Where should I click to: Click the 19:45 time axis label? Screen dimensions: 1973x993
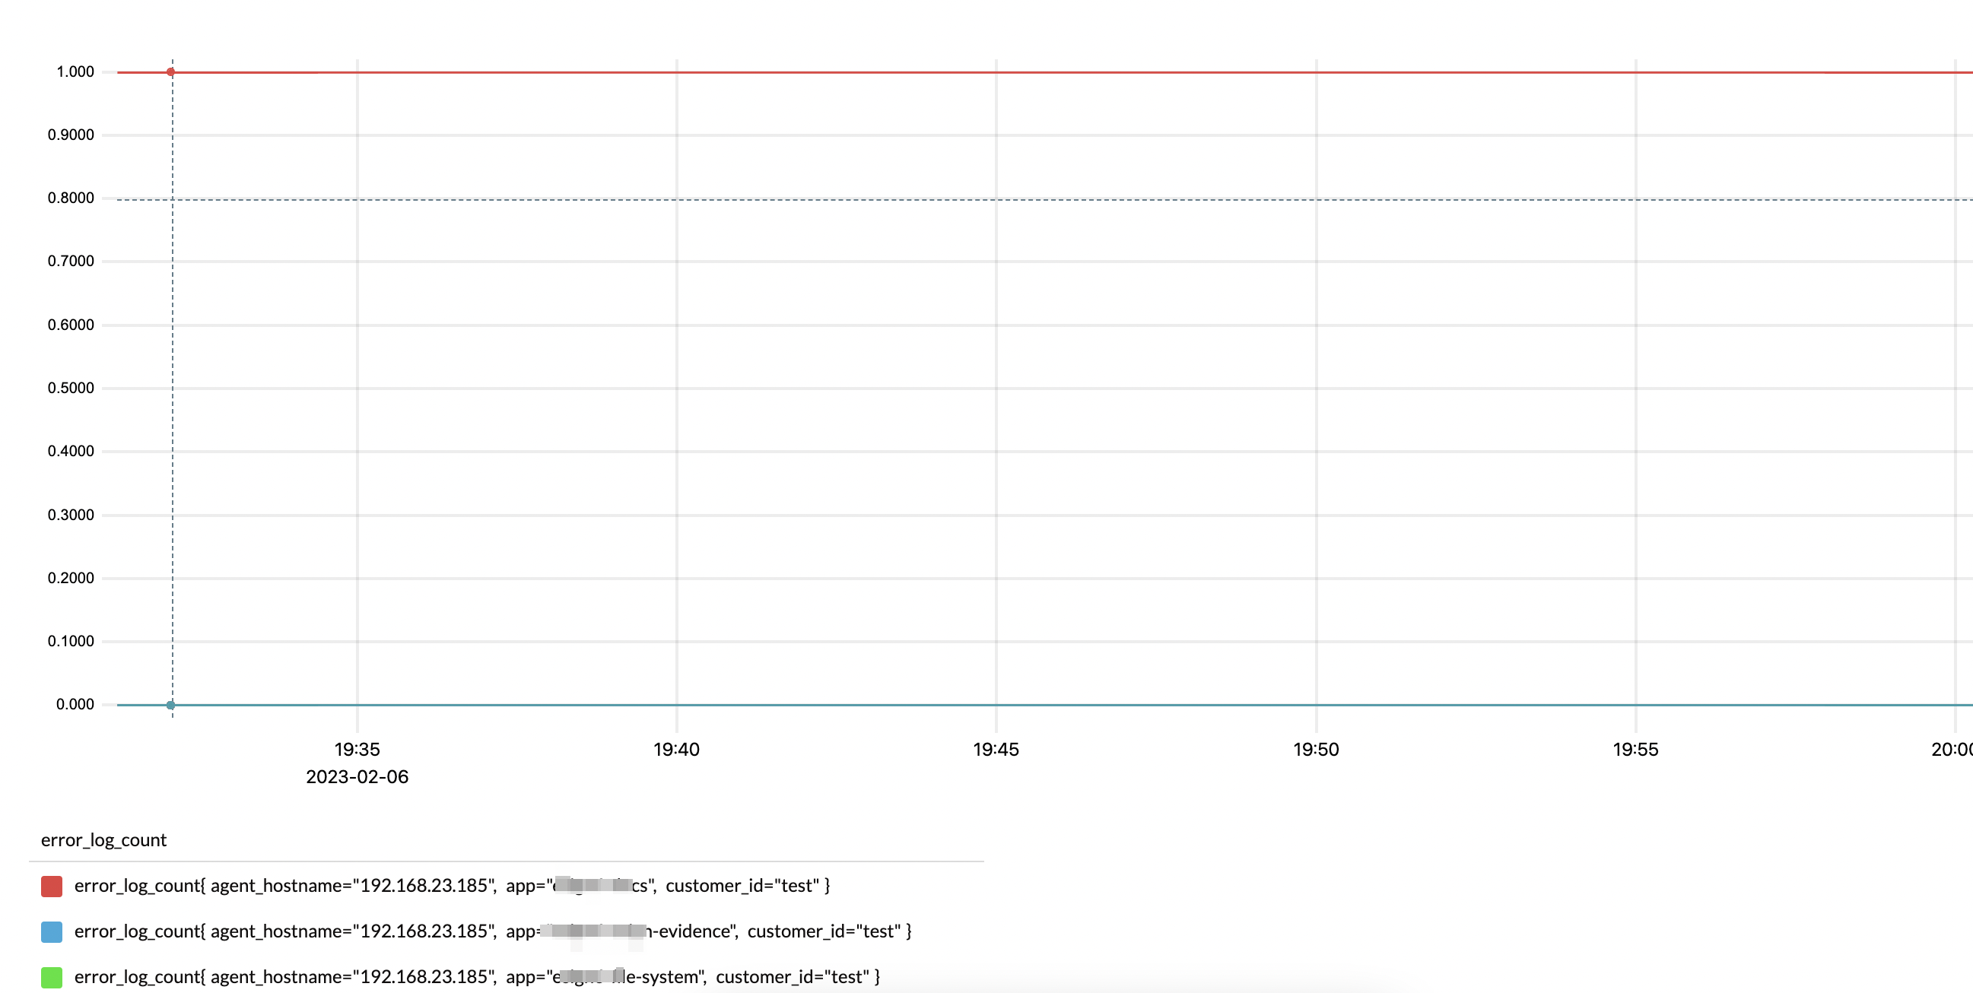994,750
